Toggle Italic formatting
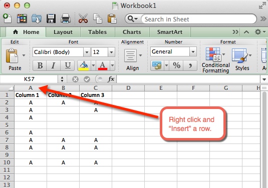The image size is (268, 188). tap(54, 65)
